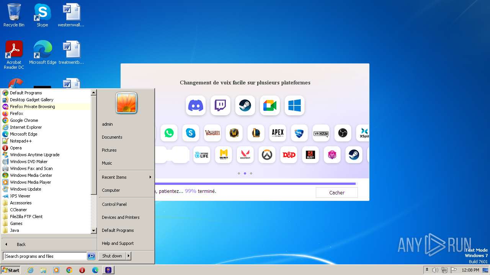Image resolution: width=490 pixels, height=275 pixels.
Task: Expand the FileZilla FTP Client folder
Action: (x=46, y=217)
